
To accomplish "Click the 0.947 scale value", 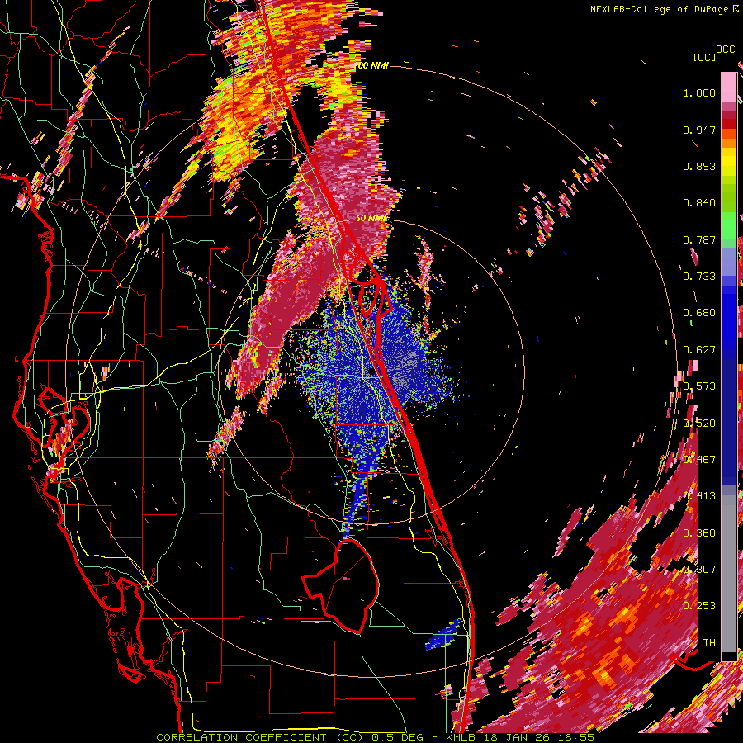I will (699, 130).
